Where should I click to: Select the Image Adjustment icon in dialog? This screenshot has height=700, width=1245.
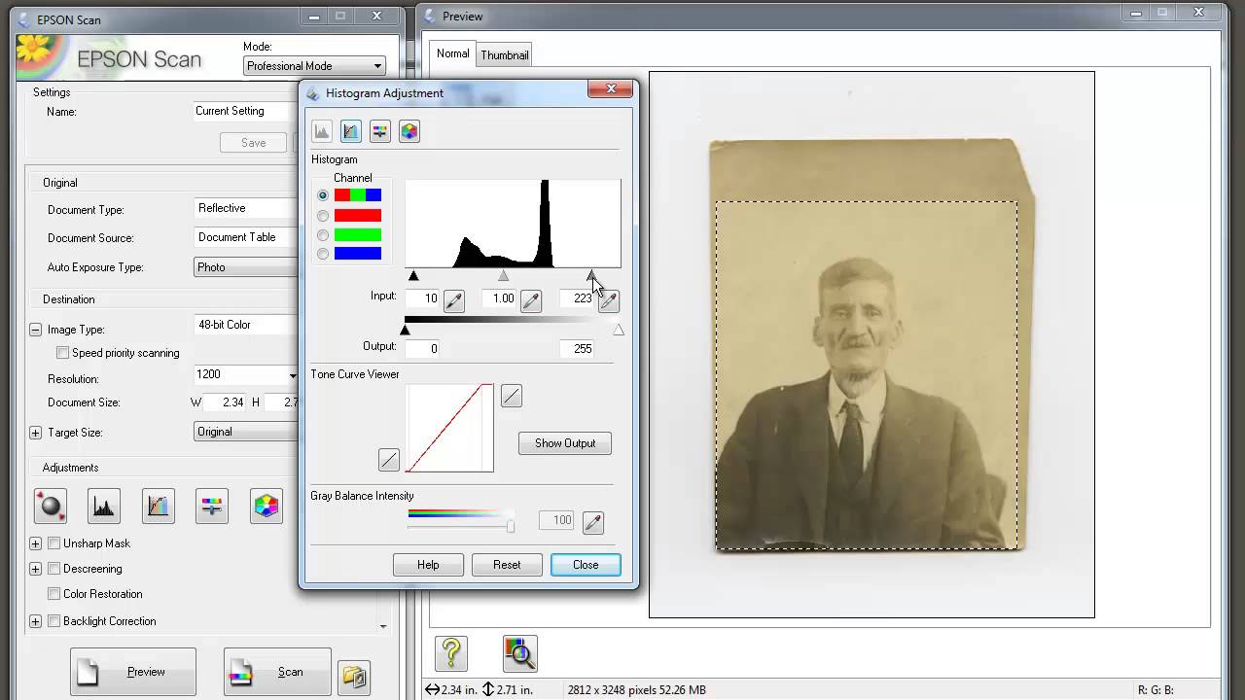pyautogui.click(x=380, y=131)
